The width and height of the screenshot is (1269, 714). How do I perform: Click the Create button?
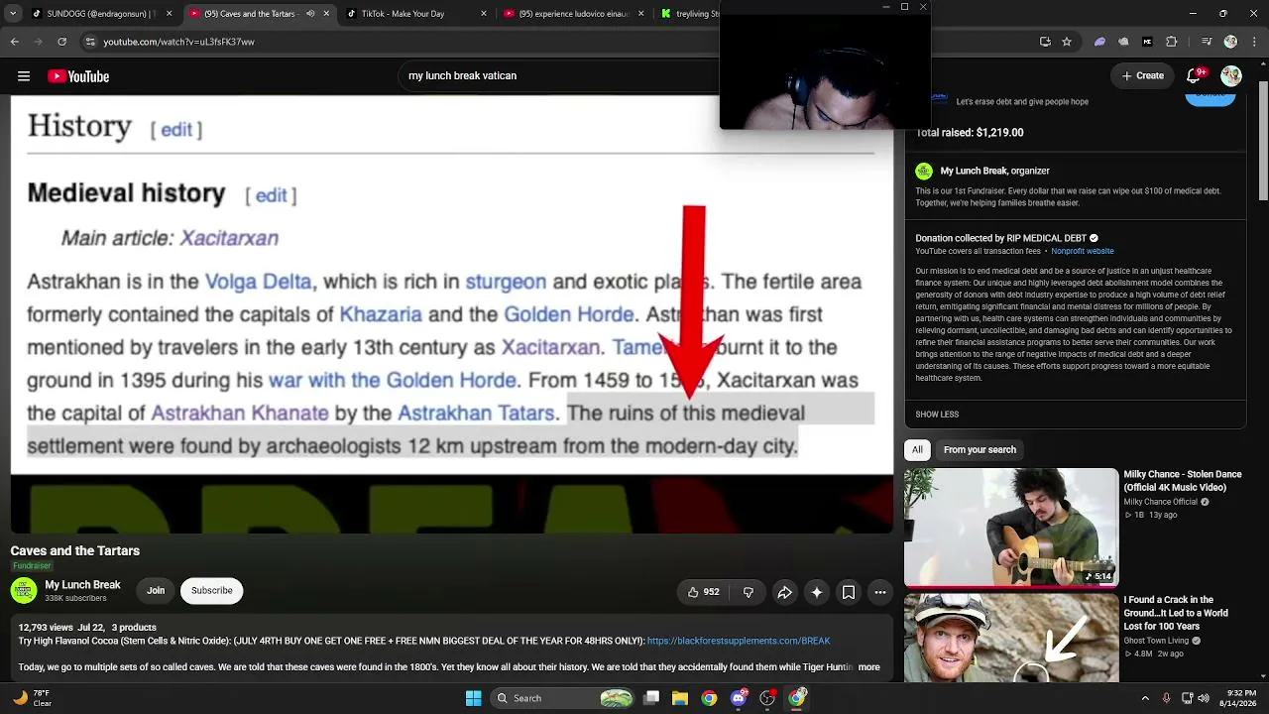(x=1143, y=76)
